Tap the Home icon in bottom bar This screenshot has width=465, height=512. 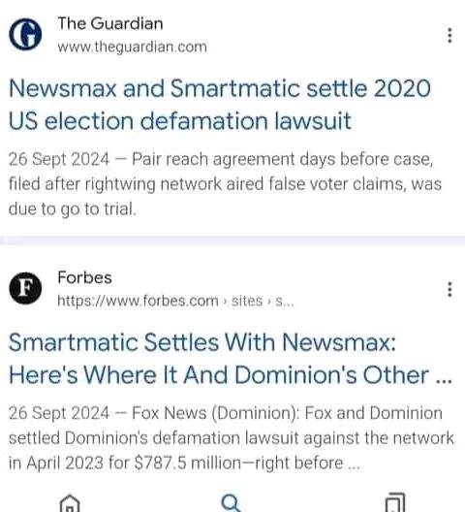(x=70, y=503)
